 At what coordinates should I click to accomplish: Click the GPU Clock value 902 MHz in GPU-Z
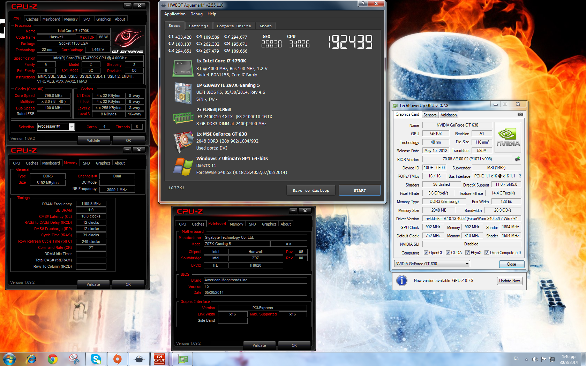tap(433, 227)
